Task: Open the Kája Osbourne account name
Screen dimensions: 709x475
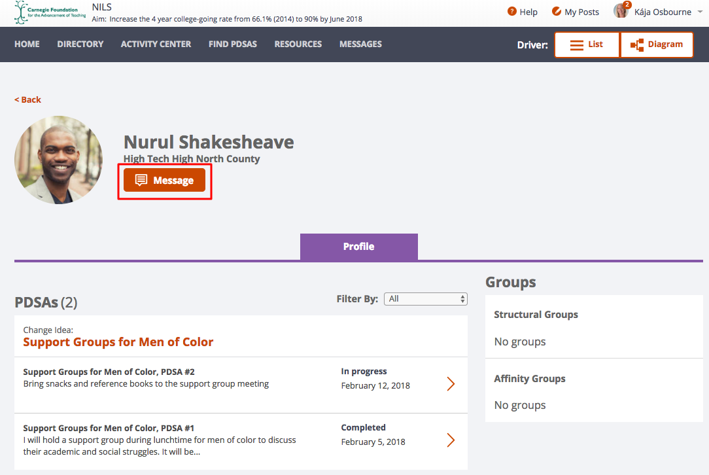Action: pyautogui.click(x=663, y=12)
